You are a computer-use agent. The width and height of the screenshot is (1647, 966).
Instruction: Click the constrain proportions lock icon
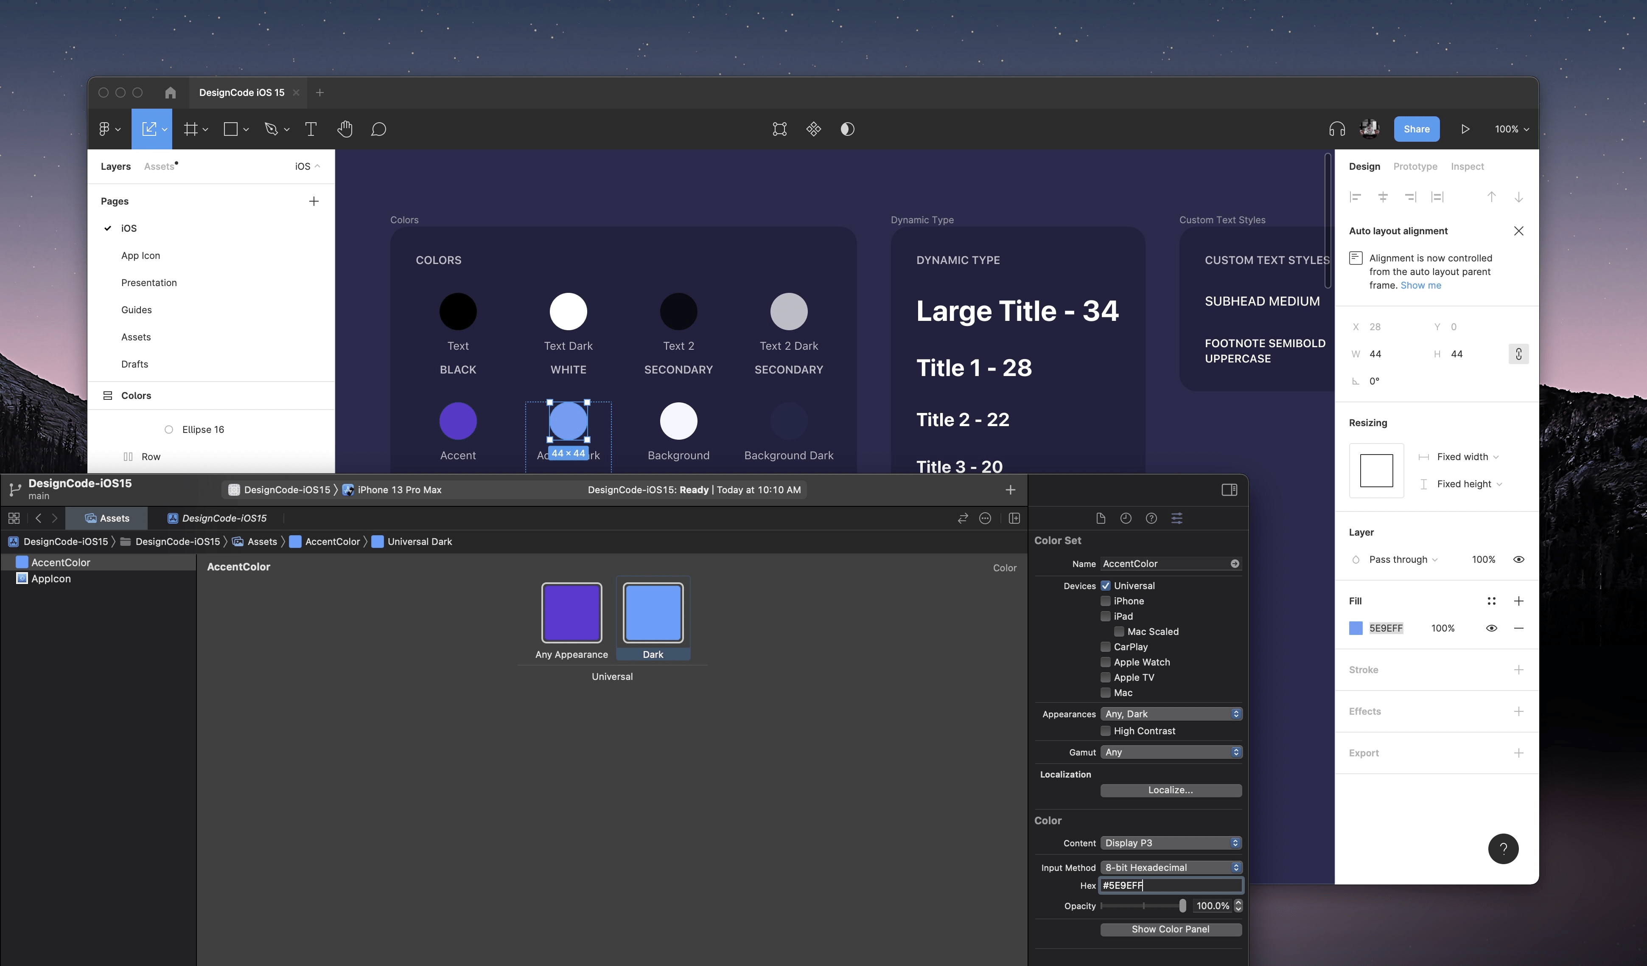point(1518,354)
